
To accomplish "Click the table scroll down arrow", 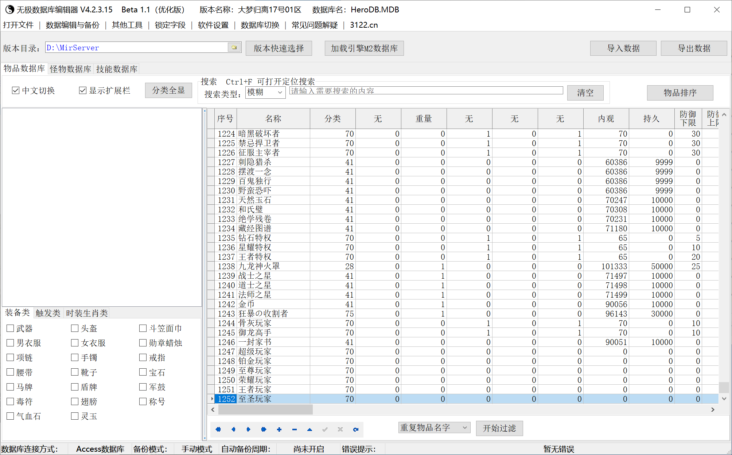I will pyautogui.click(x=724, y=399).
